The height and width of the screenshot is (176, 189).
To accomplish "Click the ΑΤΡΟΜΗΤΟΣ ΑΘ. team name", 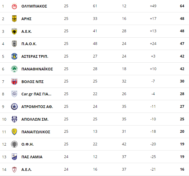I will tap(37, 107).
